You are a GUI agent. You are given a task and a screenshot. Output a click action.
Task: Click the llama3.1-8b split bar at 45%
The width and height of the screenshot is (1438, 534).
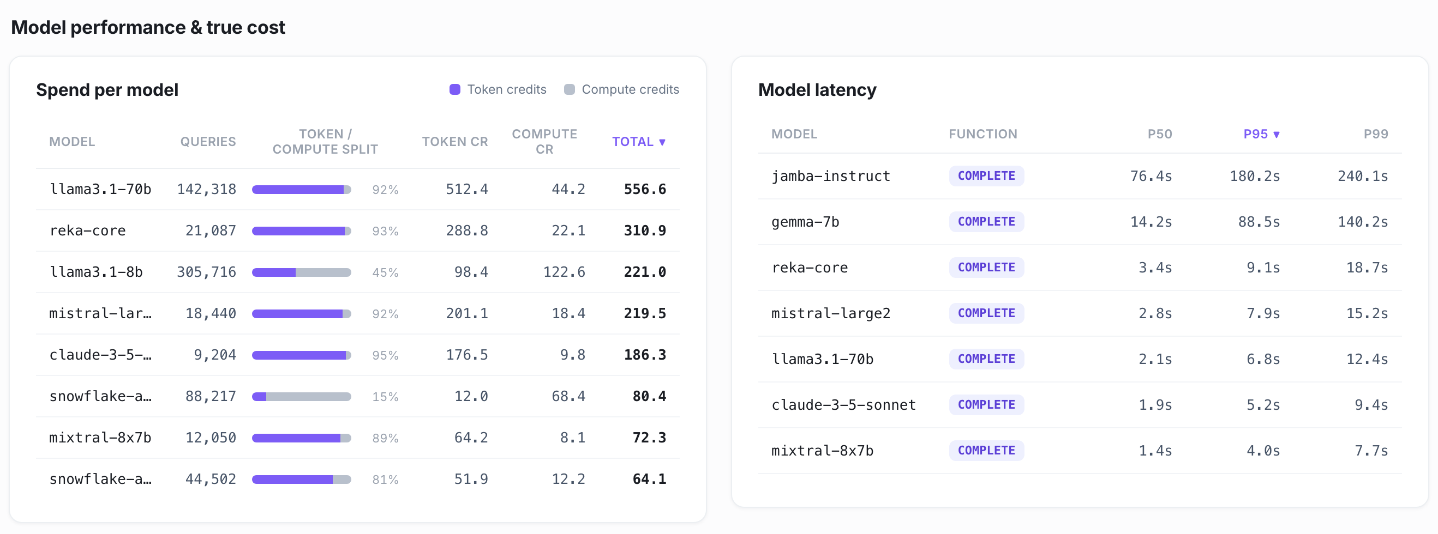point(302,272)
